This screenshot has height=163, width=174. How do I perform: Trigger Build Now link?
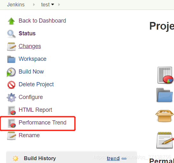(x=31, y=72)
